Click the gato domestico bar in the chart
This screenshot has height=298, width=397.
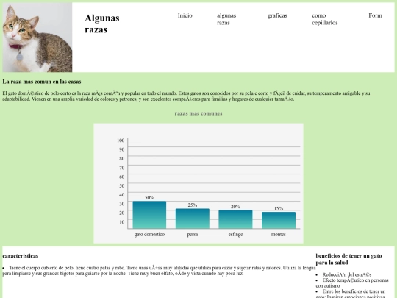[x=149, y=215]
